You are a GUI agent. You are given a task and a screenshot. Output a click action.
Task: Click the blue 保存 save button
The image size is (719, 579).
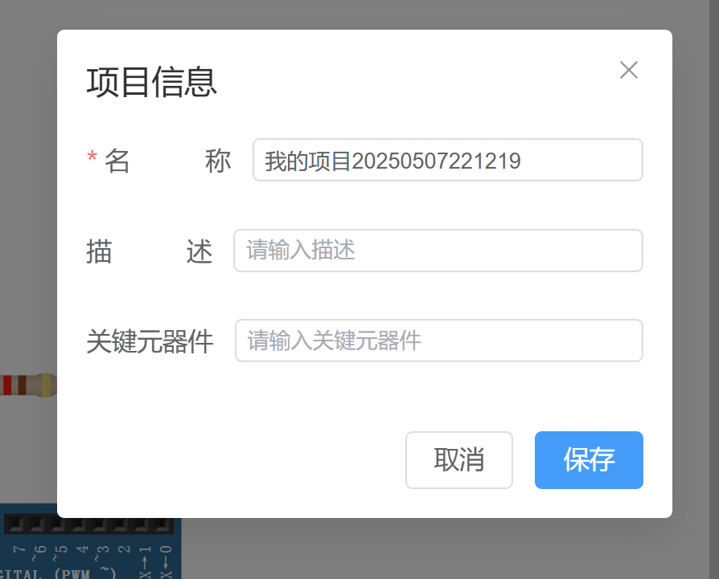coord(589,460)
